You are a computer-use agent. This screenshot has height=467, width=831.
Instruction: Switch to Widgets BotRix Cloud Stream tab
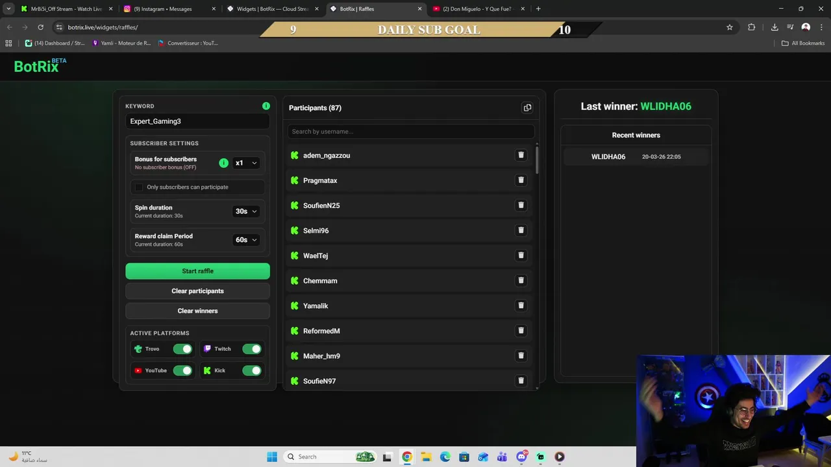point(273,9)
